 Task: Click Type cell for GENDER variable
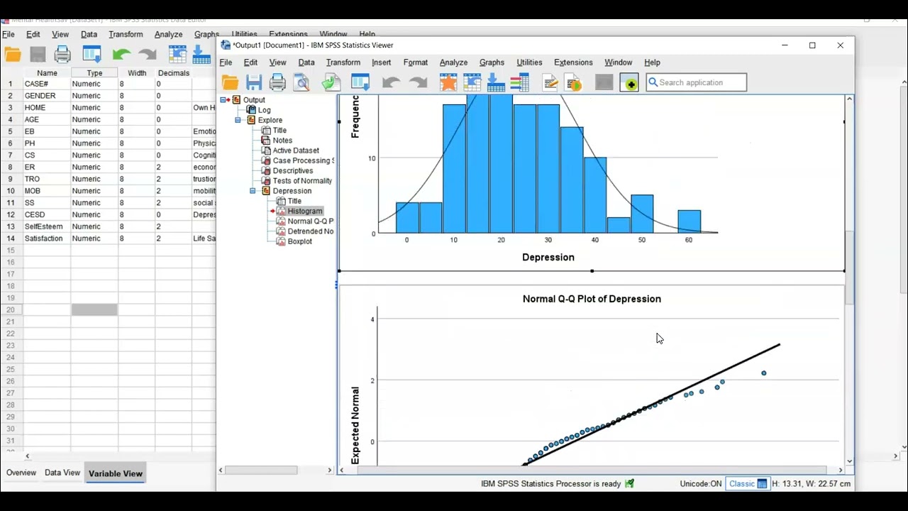[94, 96]
